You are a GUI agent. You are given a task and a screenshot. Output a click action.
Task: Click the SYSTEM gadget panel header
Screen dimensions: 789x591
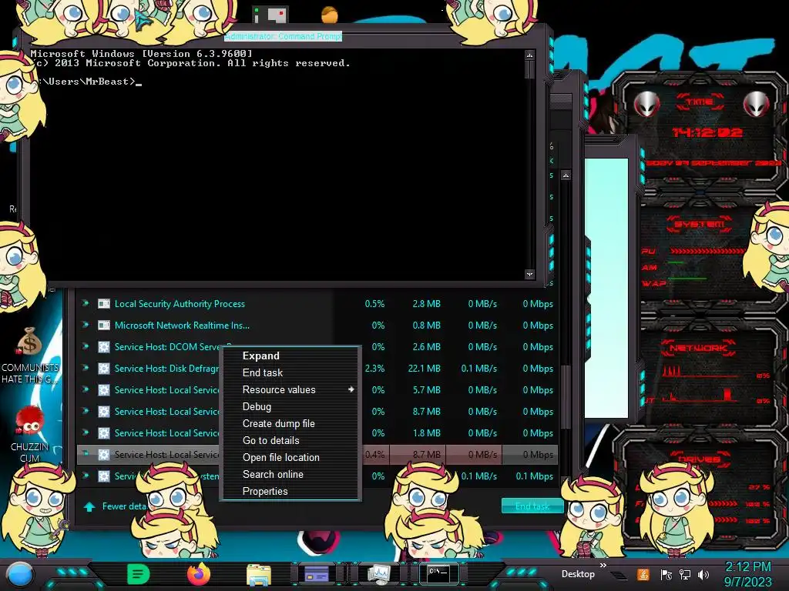coord(700,224)
